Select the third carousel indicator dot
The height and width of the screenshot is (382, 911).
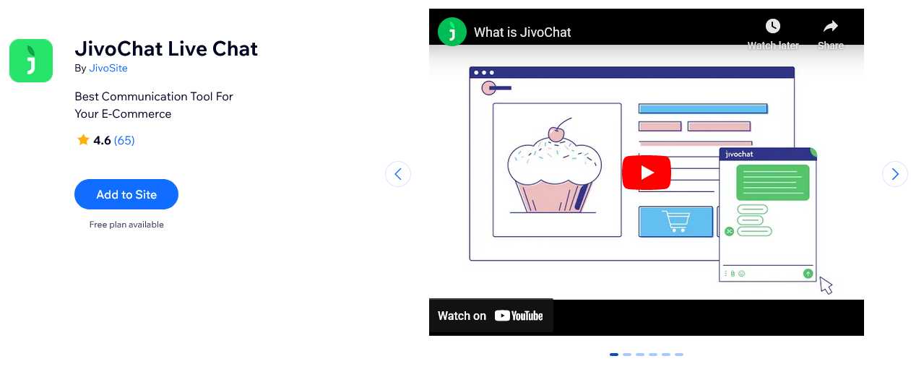coord(640,355)
